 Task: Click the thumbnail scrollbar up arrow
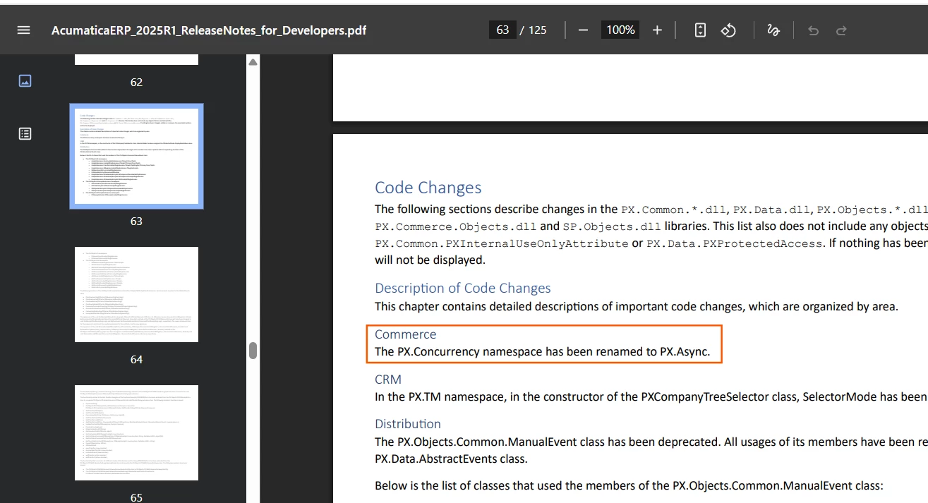pyautogui.click(x=253, y=61)
